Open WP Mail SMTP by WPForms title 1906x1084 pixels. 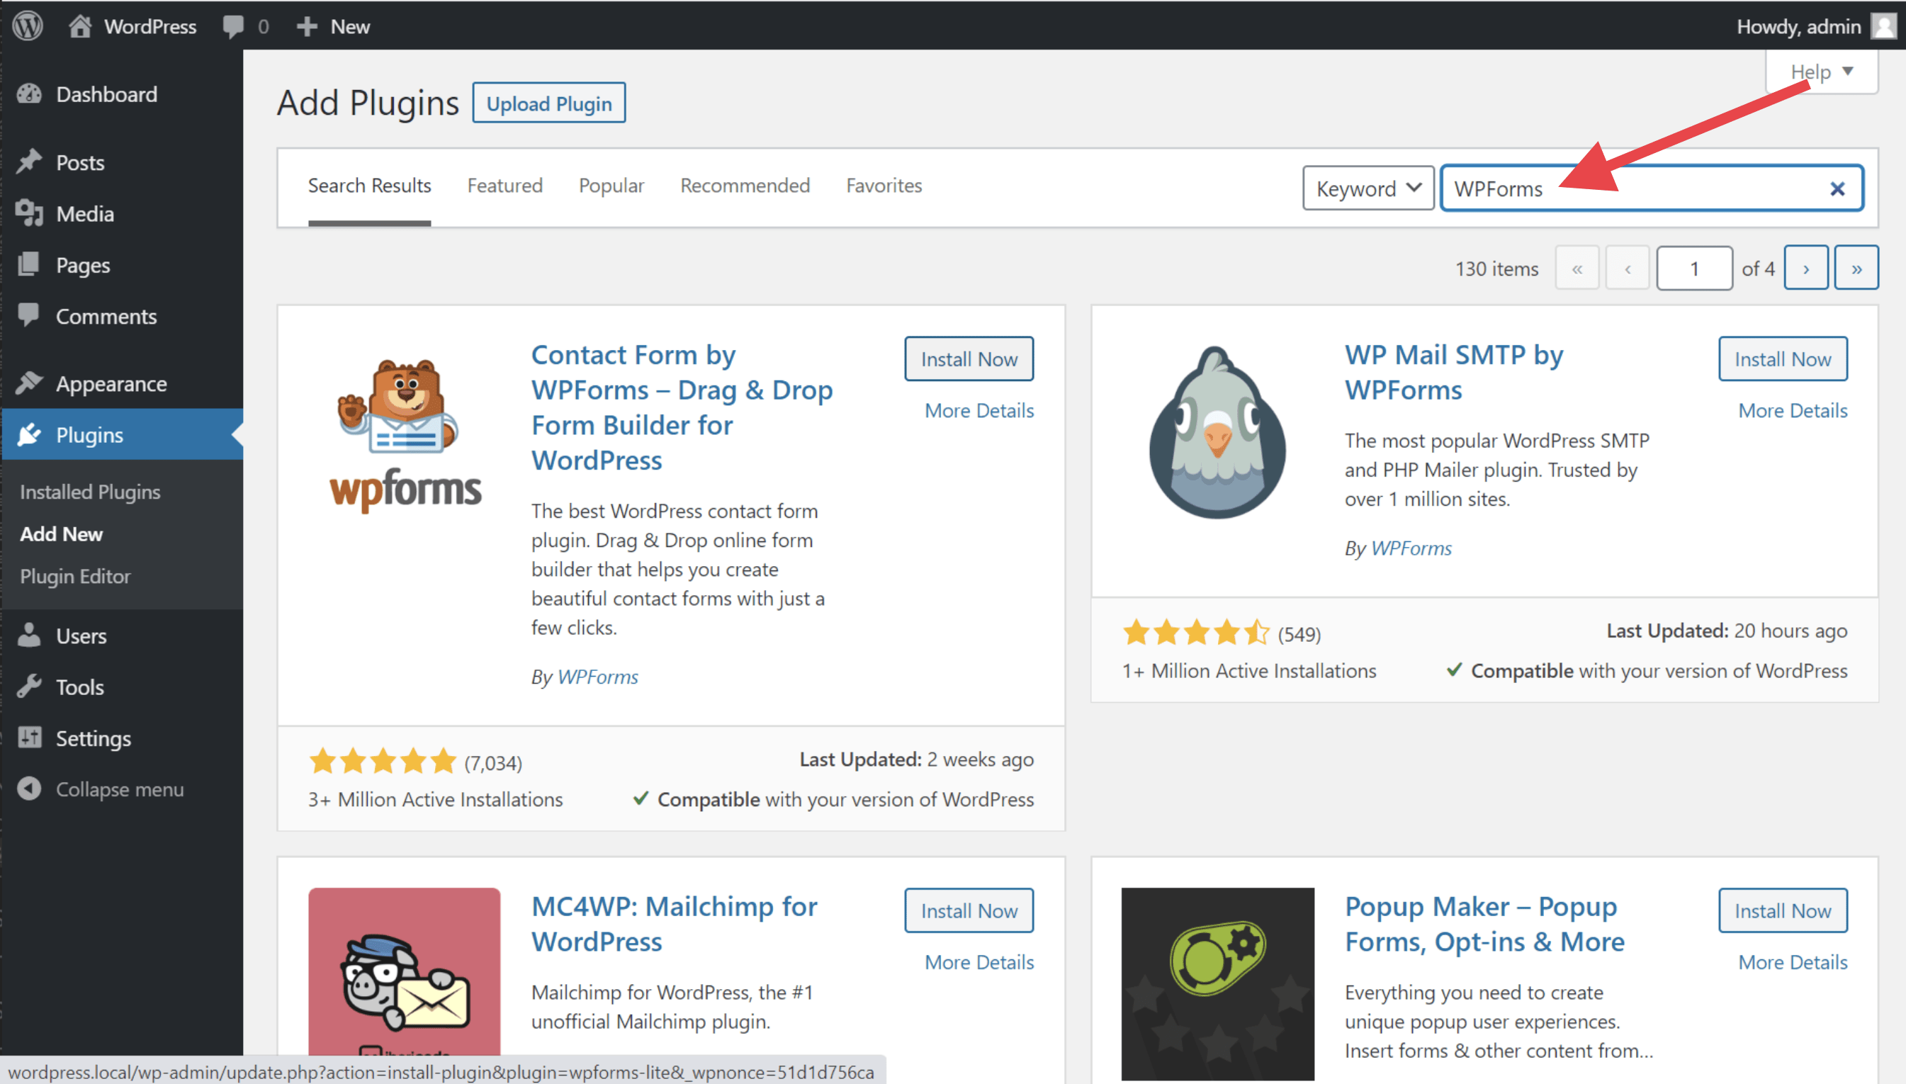pos(1453,372)
